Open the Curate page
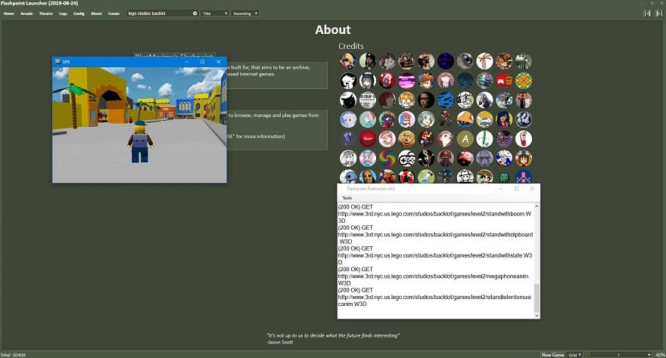The image size is (666, 358). click(x=114, y=14)
